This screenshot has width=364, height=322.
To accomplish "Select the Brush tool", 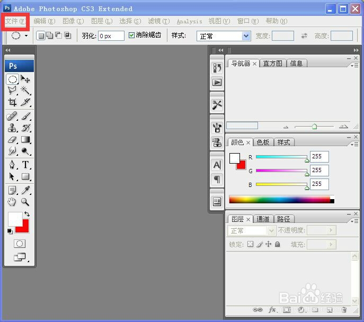I will 25,116.
